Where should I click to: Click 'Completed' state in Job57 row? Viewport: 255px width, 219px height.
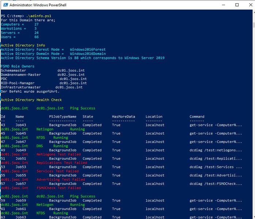tap(92, 184)
